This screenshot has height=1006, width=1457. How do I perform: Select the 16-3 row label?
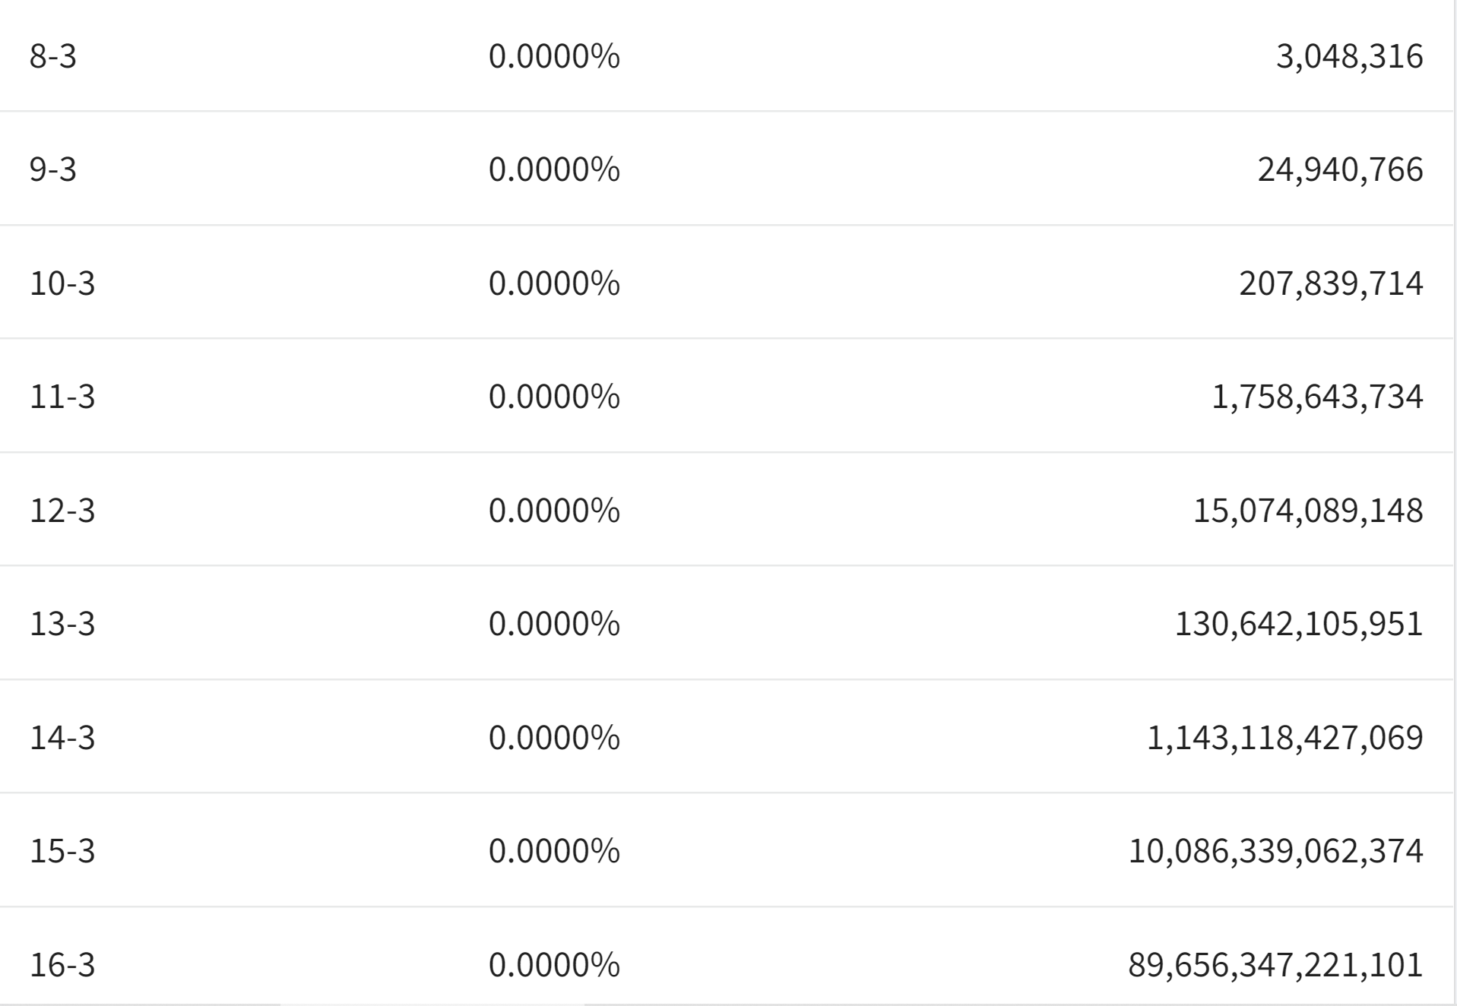coord(62,965)
